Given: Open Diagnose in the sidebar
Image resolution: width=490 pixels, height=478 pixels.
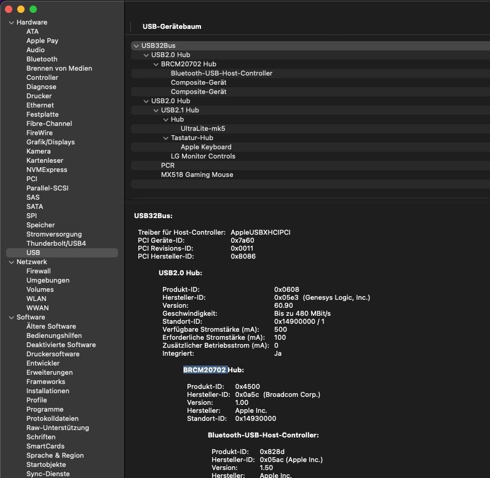Looking at the screenshot, I should coord(41,87).
